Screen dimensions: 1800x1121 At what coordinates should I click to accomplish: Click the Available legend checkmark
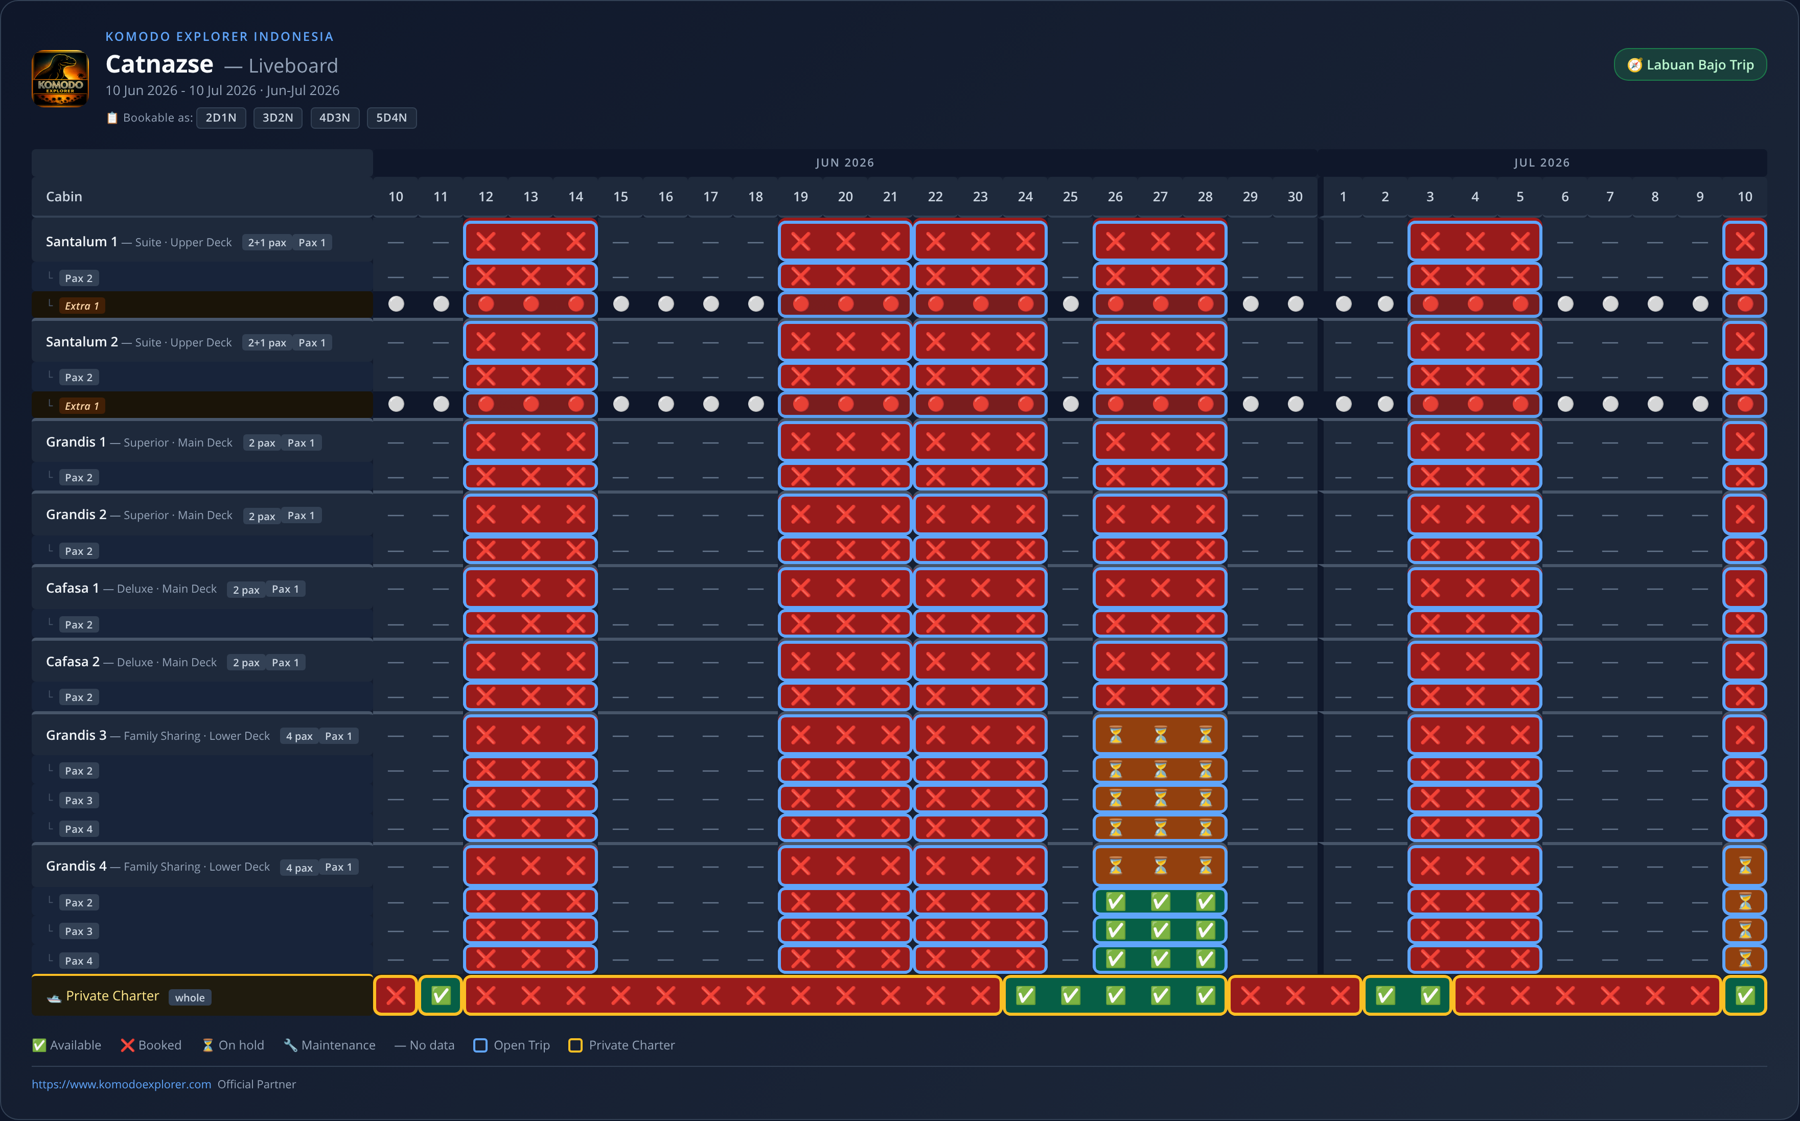[x=38, y=1045]
